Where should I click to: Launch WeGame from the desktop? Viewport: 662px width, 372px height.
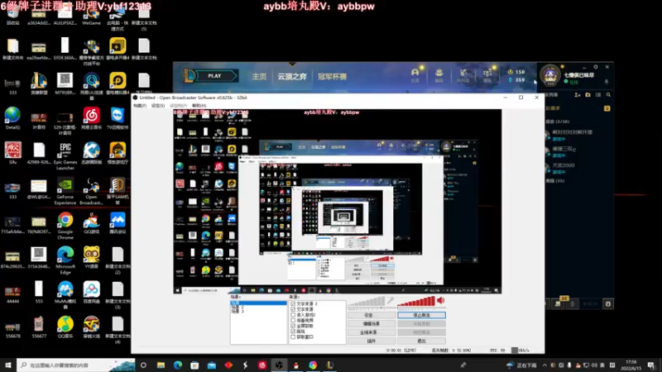click(91, 16)
